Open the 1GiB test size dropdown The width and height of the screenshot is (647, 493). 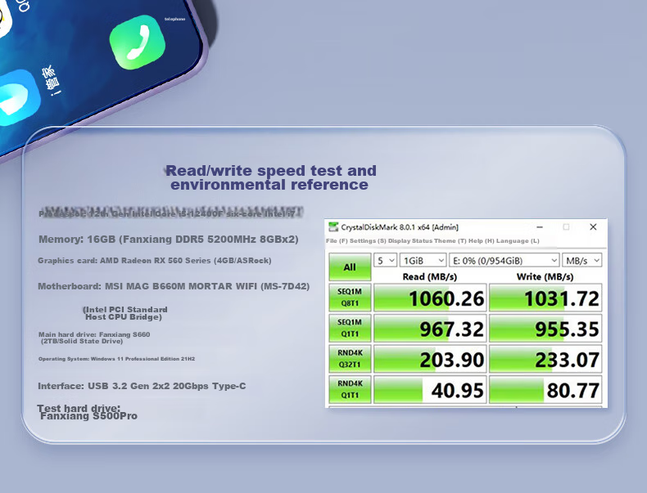(x=423, y=260)
